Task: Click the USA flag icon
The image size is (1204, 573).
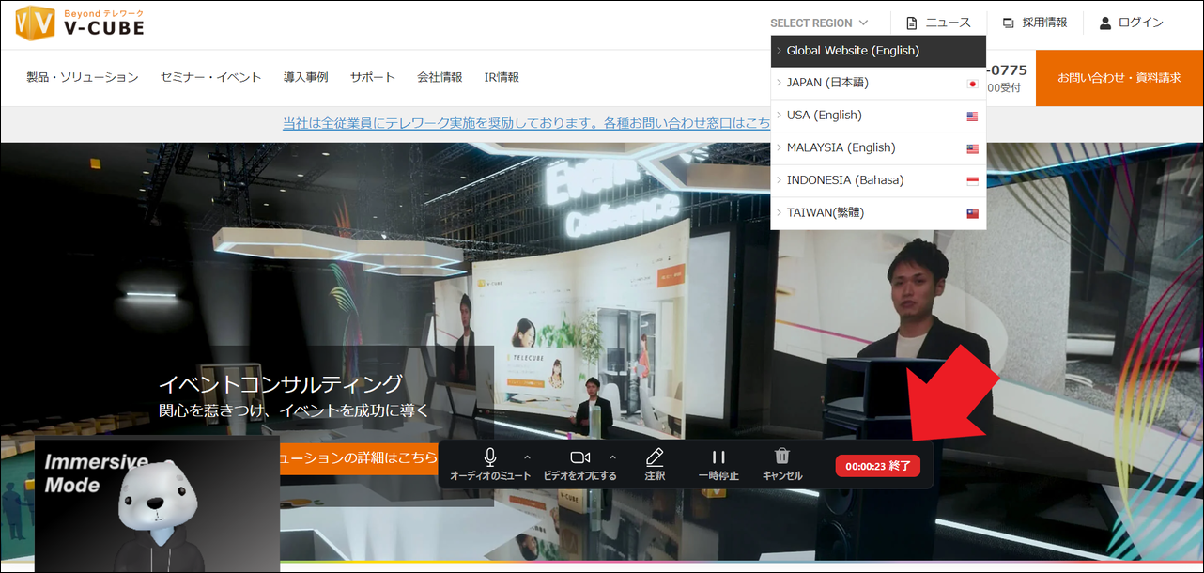Action: click(x=972, y=116)
